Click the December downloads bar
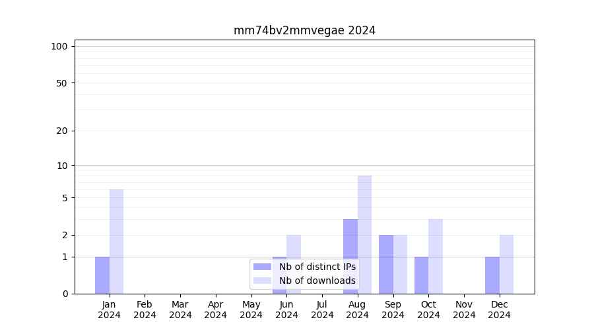Screen dimensions: 594x330 pos(506,264)
